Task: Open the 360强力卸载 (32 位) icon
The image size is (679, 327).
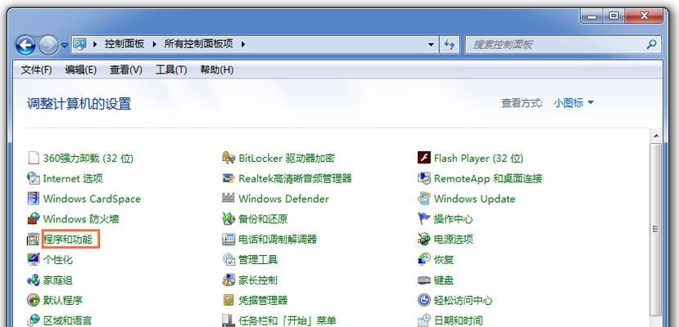Action: 34,158
